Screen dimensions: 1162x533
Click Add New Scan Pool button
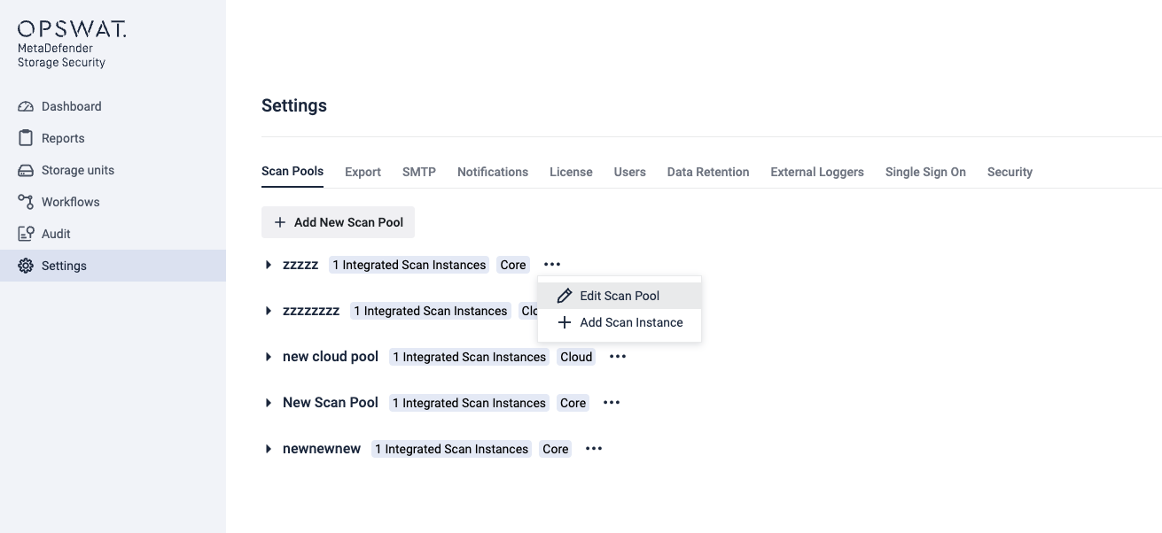click(x=338, y=222)
